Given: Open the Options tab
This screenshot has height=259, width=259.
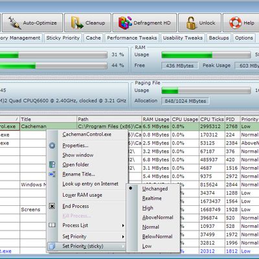Looking at the screenshot, I should (x=244, y=38).
